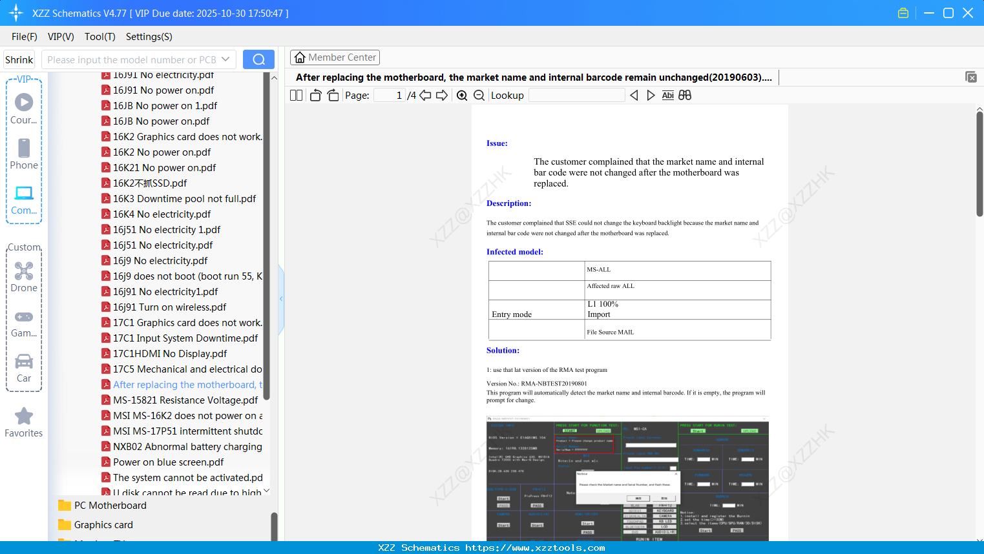This screenshot has width=984, height=554.
Task: Find next lookup match
Action: [651, 96]
